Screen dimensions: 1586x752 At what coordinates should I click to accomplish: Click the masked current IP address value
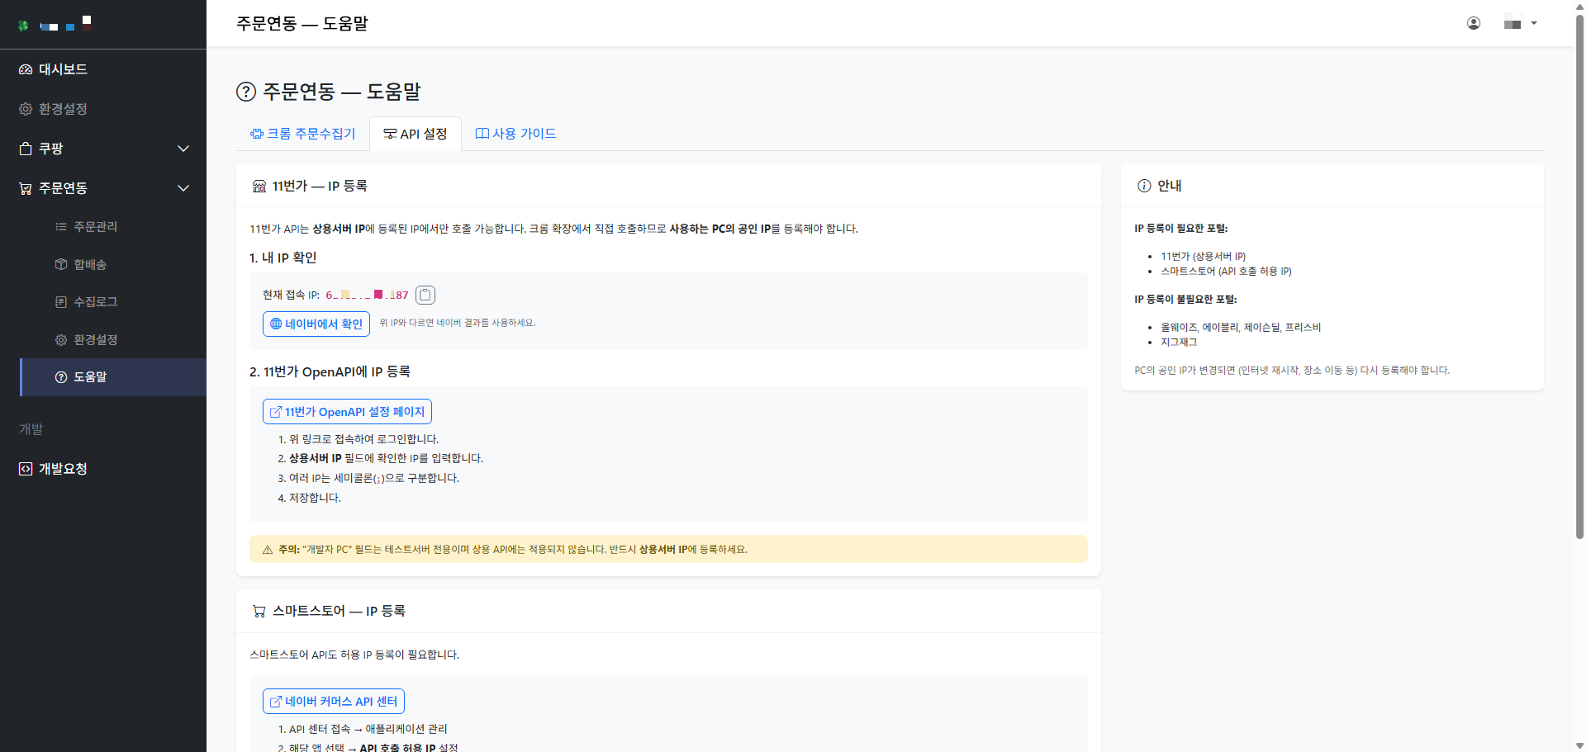pyautogui.click(x=367, y=295)
